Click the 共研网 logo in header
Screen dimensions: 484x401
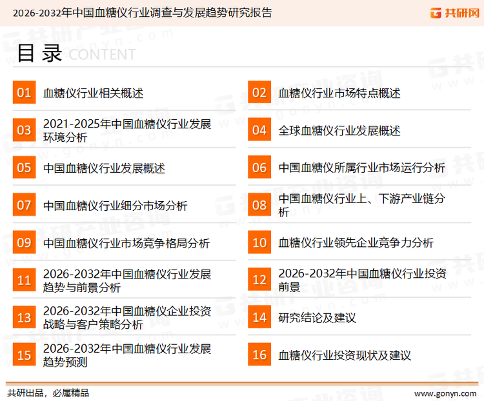455,13
